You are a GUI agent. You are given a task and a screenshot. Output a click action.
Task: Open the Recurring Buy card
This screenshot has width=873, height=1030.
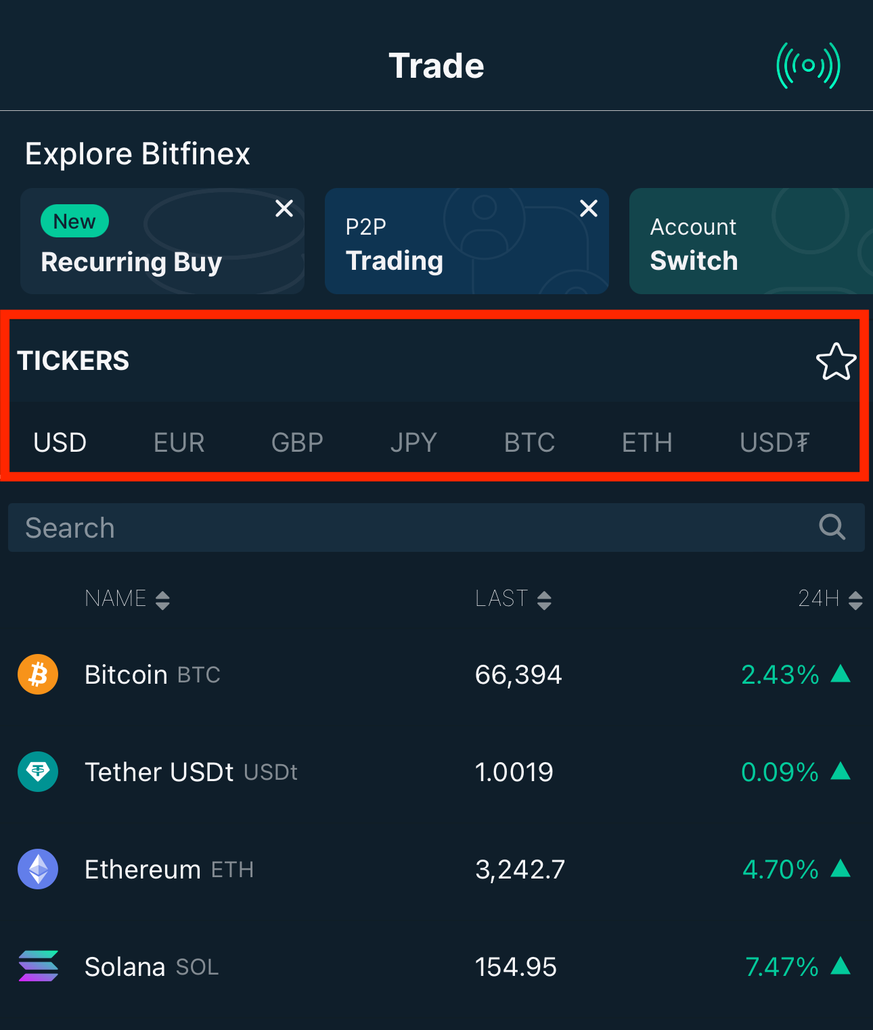pos(162,241)
